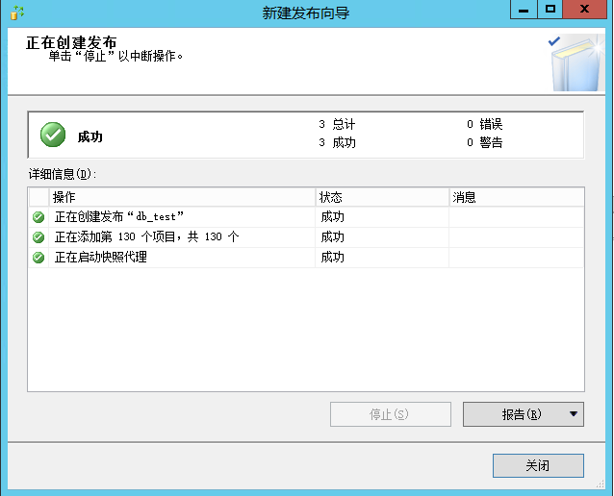Open the 报告(R) dropdown arrow
The image size is (614, 496).
(574, 414)
